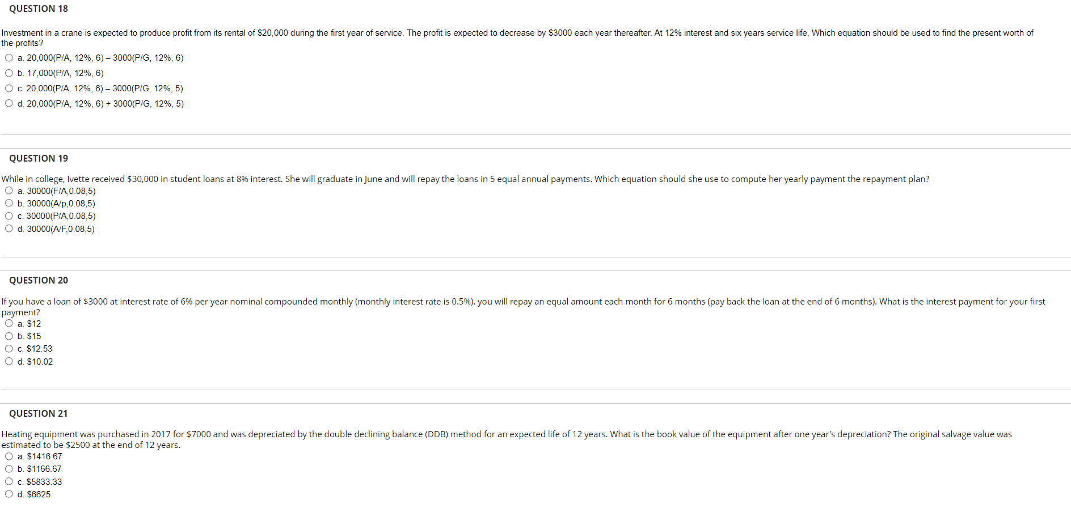The height and width of the screenshot is (520, 1071).
Task: Select answer c. 30000(P/A,0.08,5)
Action: click(x=9, y=215)
